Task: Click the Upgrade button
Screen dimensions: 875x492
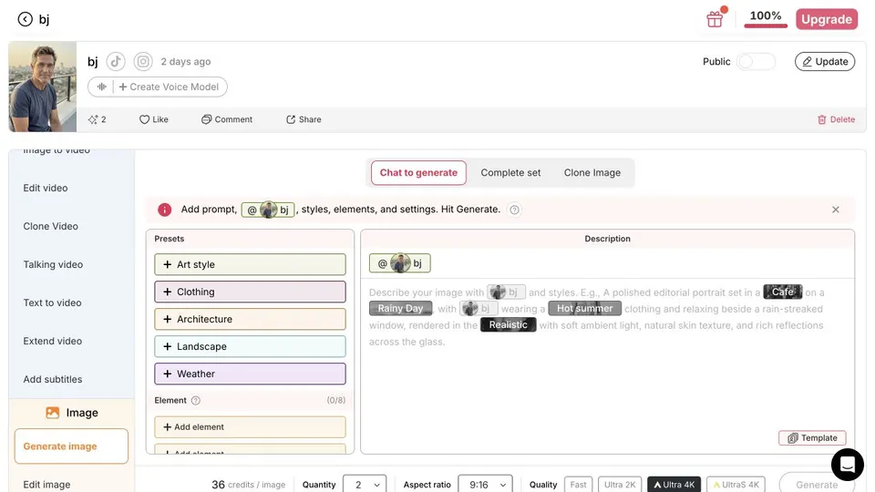Action: pos(827,19)
